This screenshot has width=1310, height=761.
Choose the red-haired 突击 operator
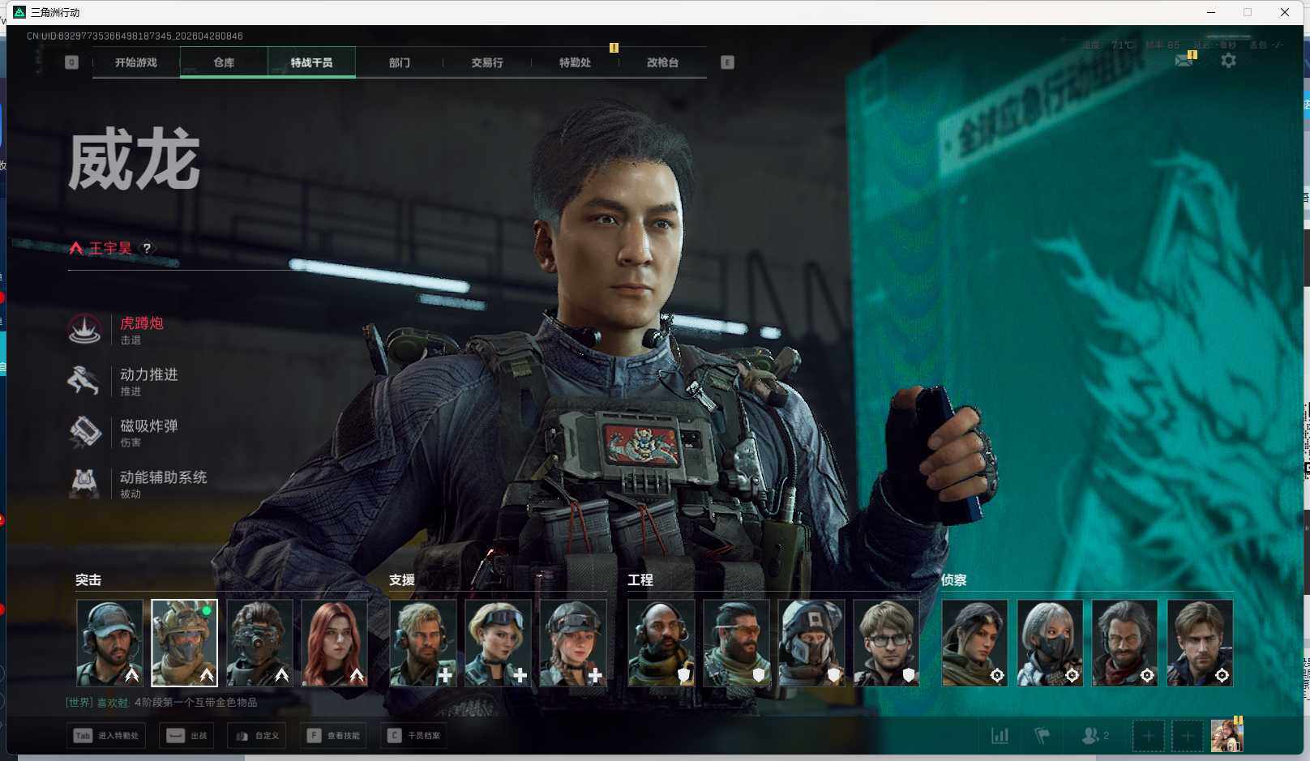click(x=334, y=643)
